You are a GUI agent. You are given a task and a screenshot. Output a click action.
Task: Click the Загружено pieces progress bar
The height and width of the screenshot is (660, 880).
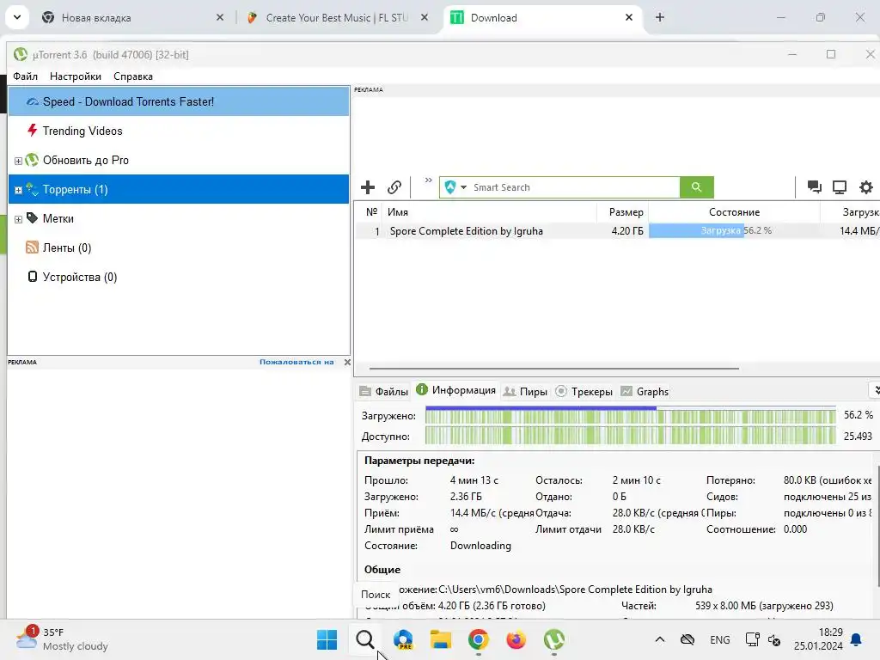tap(630, 415)
